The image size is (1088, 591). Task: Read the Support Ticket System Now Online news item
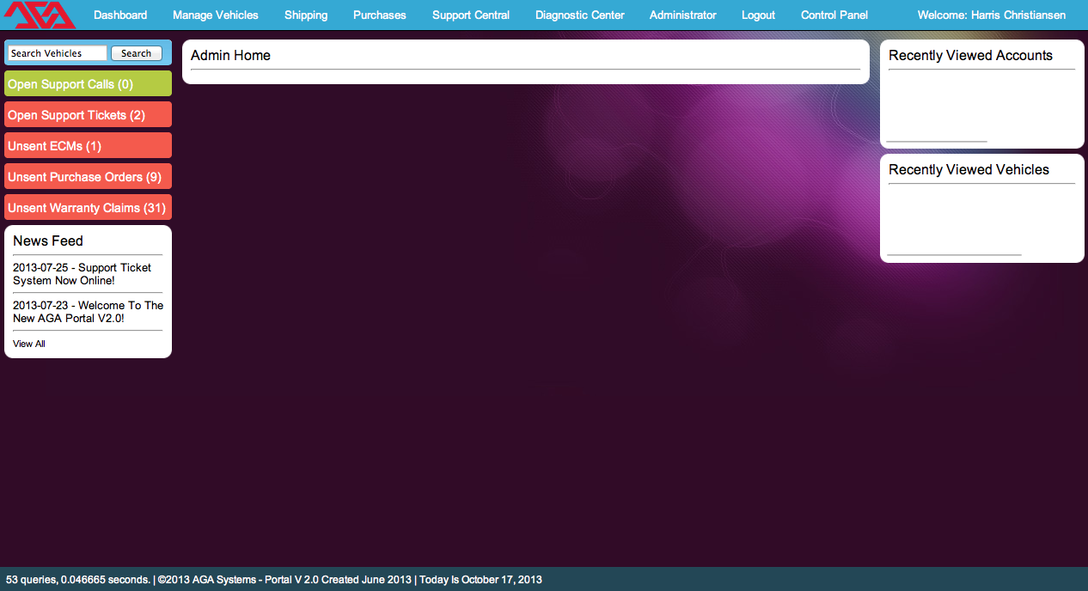point(82,274)
